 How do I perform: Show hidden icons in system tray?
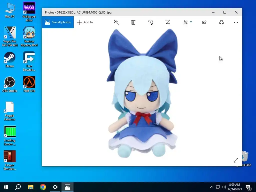pyautogui.click(x=211, y=187)
